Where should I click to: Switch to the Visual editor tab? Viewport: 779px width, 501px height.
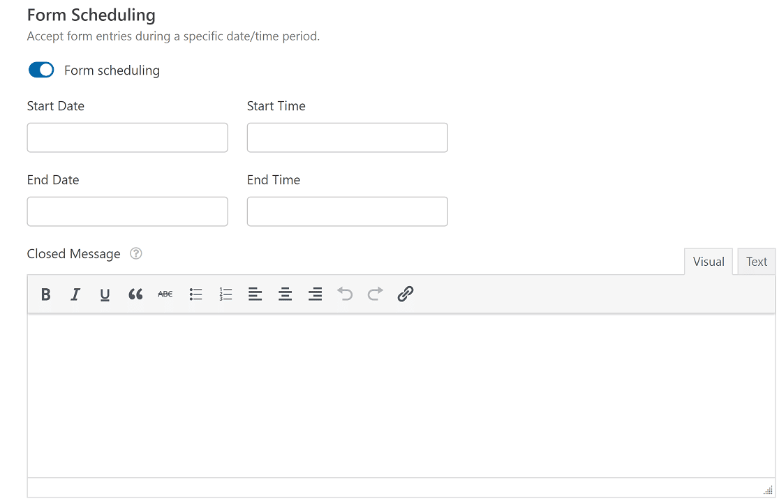click(x=708, y=262)
